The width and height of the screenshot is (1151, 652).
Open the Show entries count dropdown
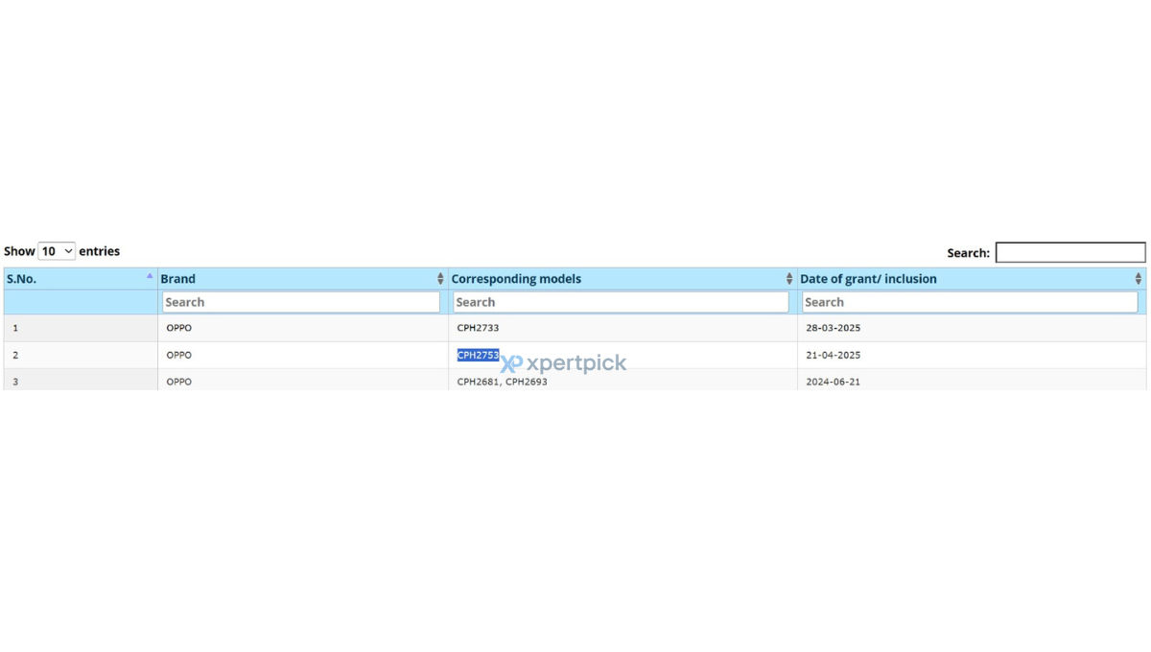[57, 251]
